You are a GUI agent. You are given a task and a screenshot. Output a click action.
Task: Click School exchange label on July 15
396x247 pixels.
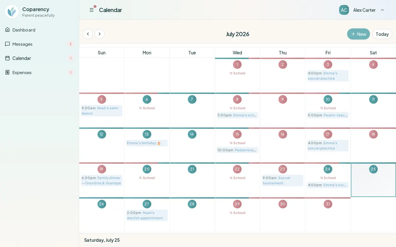tap(237, 143)
